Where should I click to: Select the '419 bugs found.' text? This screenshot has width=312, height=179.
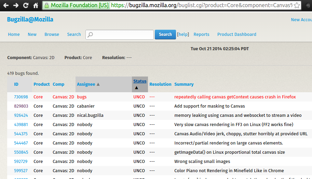(x=23, y=73)
